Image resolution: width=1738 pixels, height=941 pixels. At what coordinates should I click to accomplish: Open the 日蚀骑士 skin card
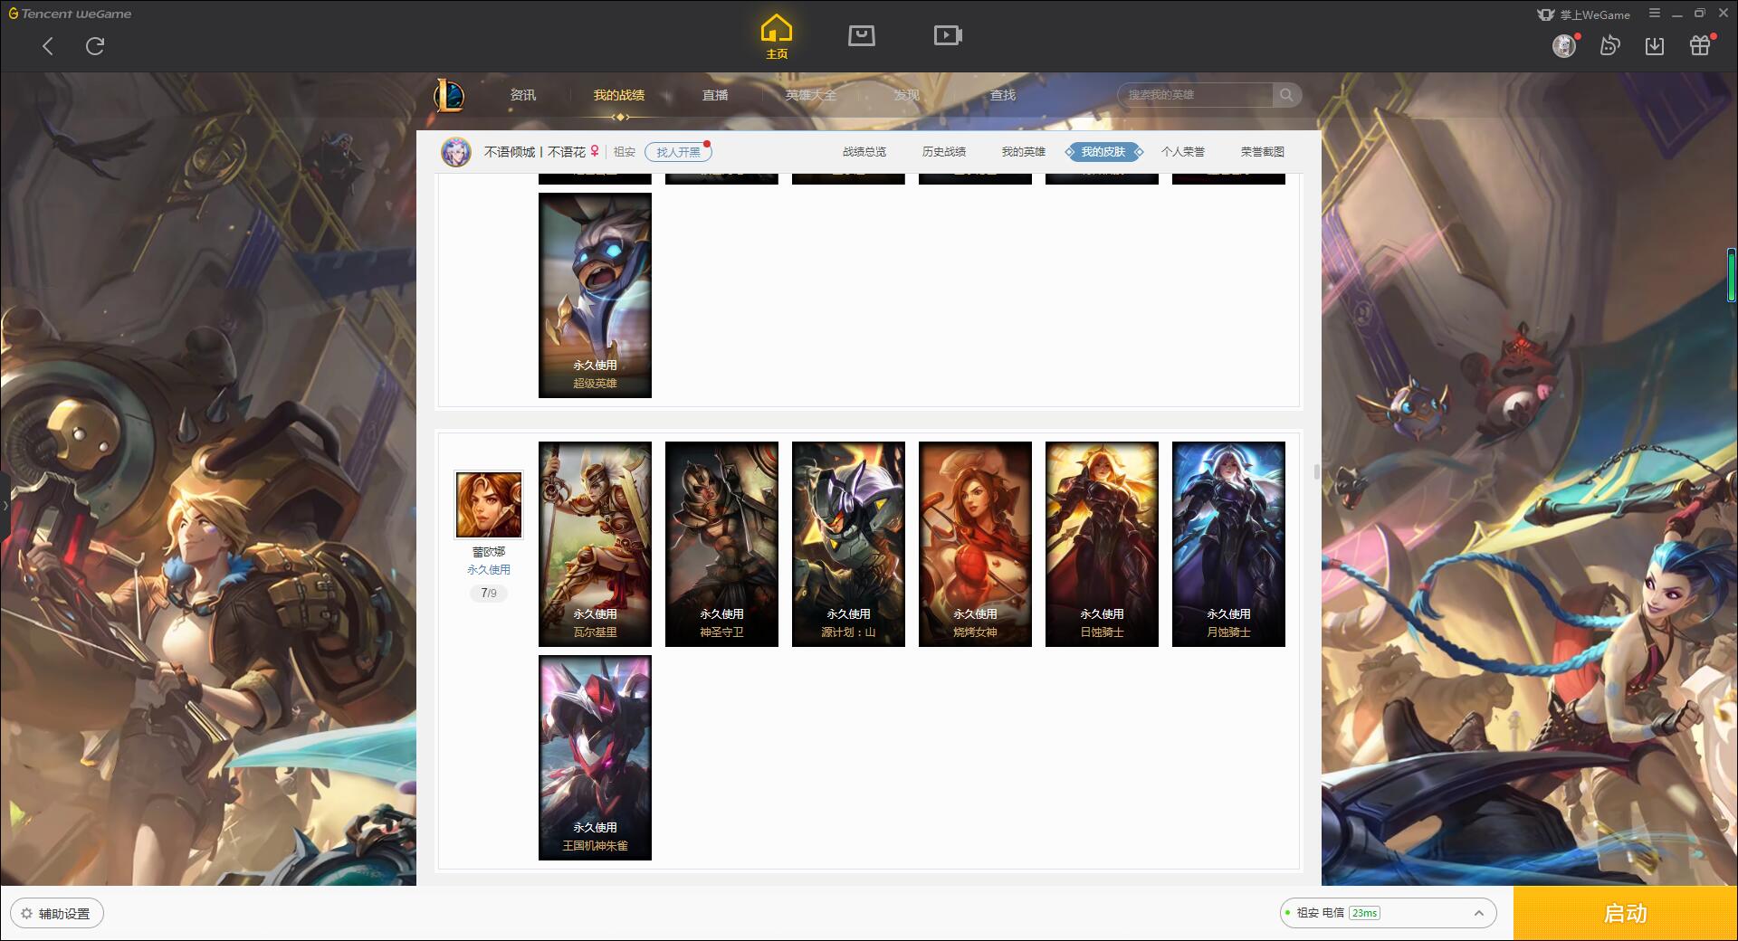[1102, 544]
